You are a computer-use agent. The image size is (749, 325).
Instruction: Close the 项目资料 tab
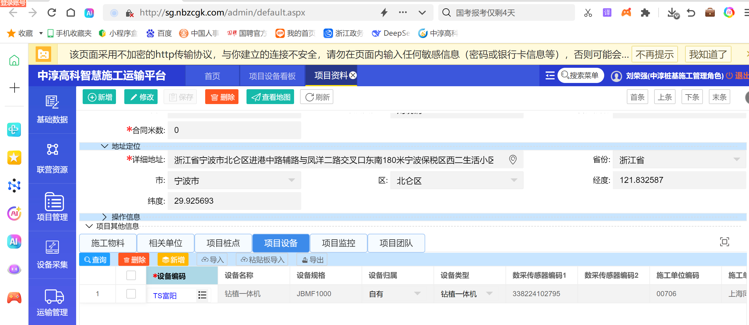(x=353, y=75)
